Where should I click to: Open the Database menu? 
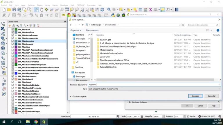(64, 5)
